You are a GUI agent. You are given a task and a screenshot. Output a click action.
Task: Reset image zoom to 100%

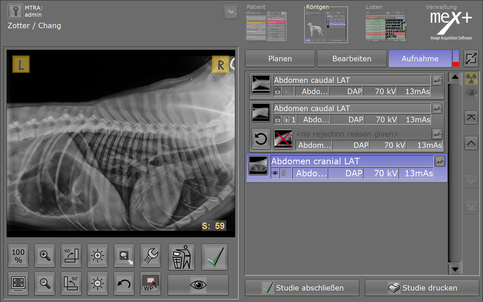point(18,256)
